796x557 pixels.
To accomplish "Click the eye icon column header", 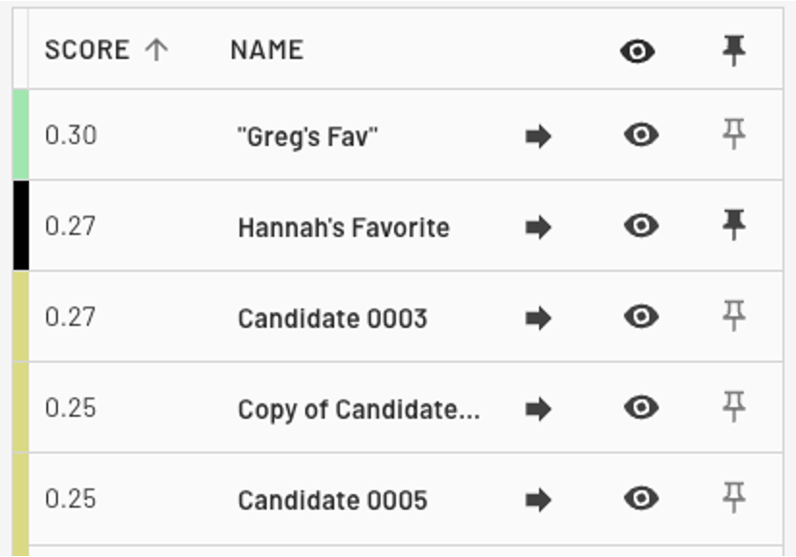I will coord(638,51).
